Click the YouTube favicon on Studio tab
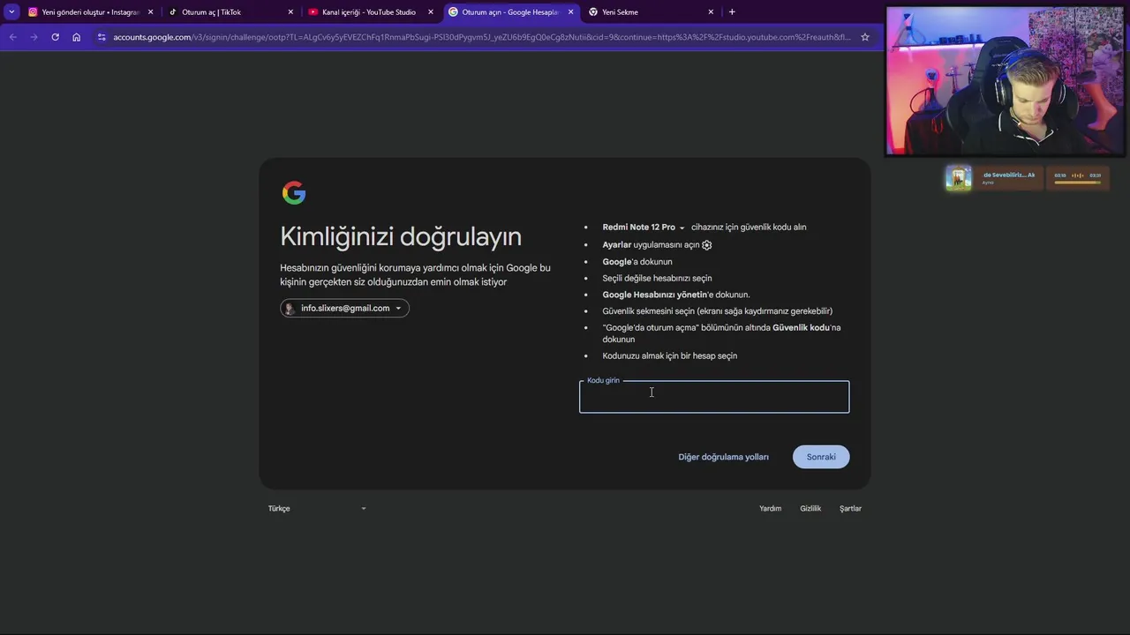Image resolution: width=1130 pixels, height=635 pixels. point(313,12)
